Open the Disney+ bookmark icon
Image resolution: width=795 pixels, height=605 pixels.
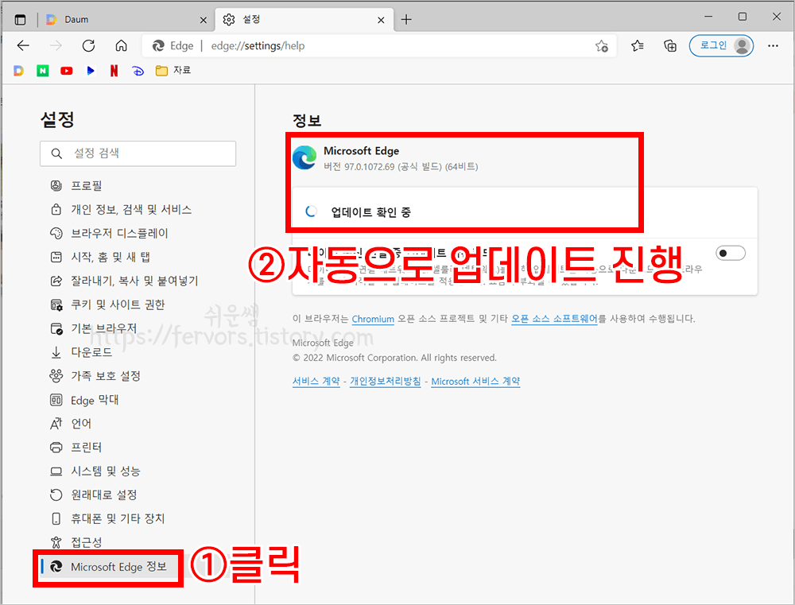click(138, 71)
